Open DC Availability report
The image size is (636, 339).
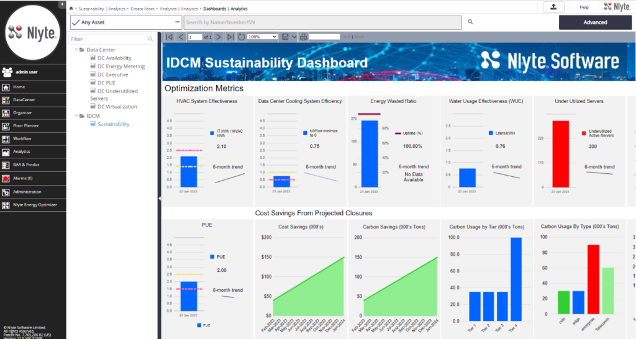coord(114,58)
